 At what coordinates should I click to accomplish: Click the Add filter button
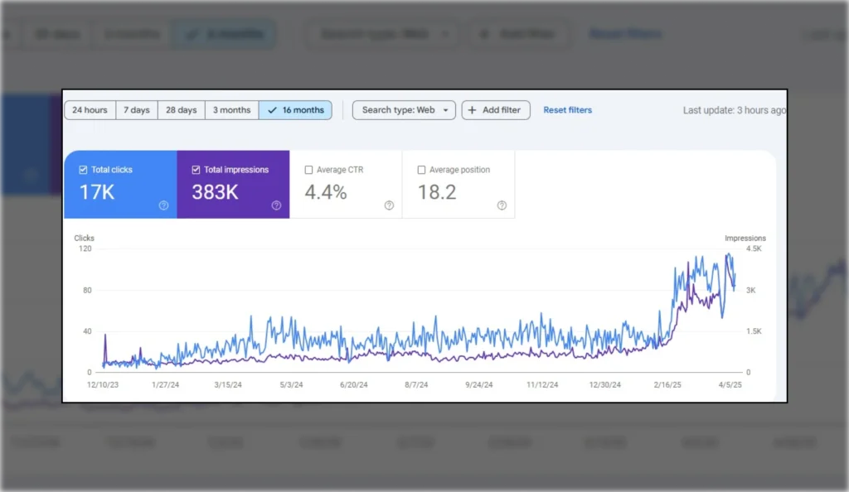(x=496, y=110)
